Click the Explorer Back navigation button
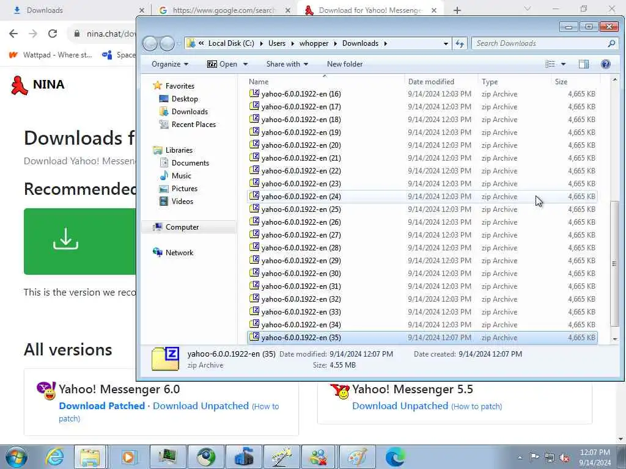626x469 pixels. click(150, 43)
